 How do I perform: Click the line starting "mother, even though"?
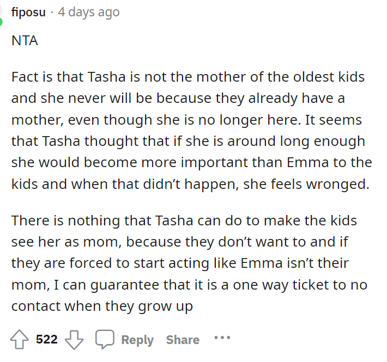point(186,120)
